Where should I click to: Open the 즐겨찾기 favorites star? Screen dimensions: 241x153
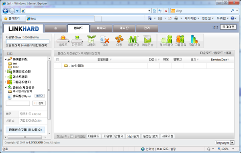6,18
